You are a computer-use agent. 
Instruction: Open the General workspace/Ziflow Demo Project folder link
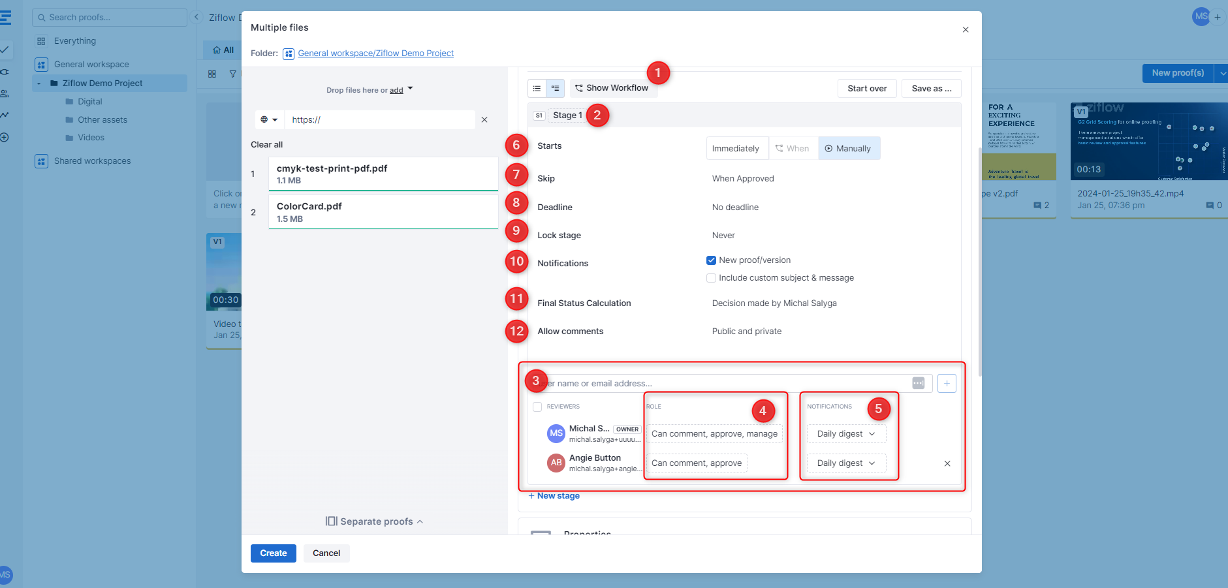point(375,54)
